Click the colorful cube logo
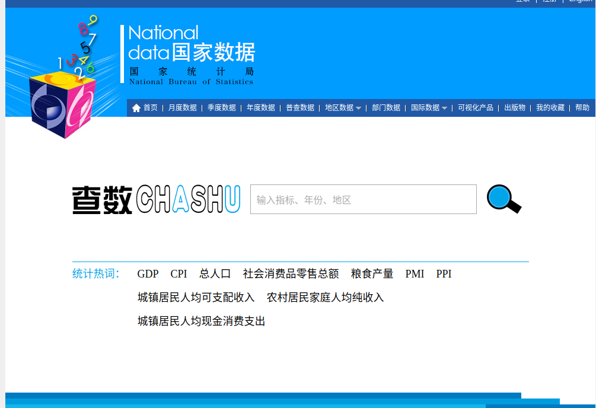The image size is (596, 408). 63,104
